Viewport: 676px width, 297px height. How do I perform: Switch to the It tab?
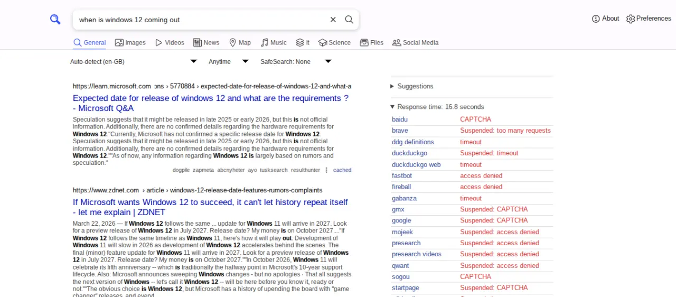tap(303, 43)
